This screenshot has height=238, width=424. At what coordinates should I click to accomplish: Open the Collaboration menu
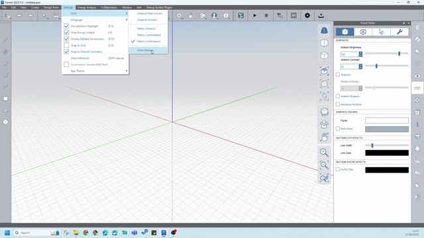click(109, 7)
